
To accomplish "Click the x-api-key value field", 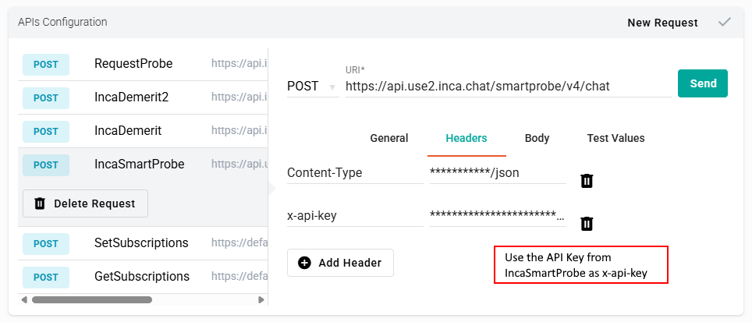I will point(497,215).
